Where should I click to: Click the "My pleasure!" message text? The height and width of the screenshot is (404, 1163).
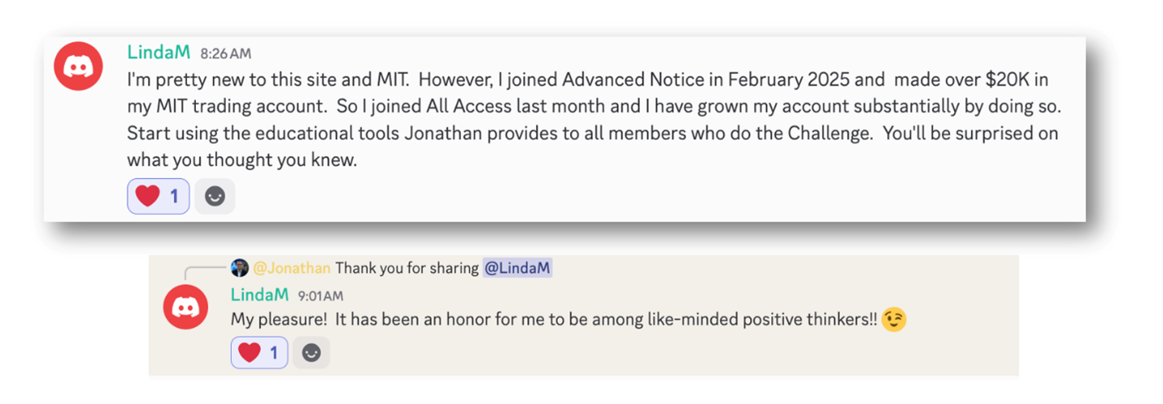[553, 320]
